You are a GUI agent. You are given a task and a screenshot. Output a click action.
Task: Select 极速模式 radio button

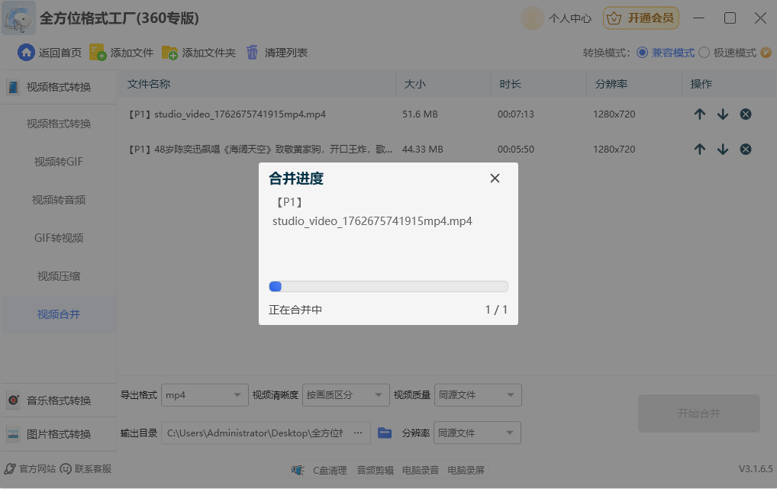pyautogui.click(x=703, y=52)
